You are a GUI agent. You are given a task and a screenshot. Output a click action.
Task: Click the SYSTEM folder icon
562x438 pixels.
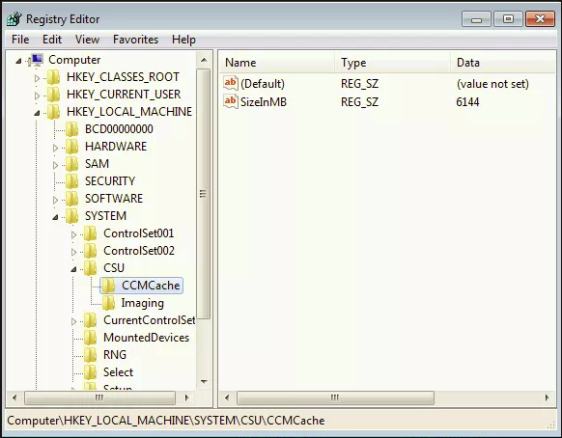(71, 216)
